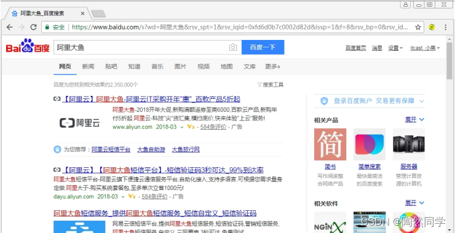Image resolution: width=455 pixels, height=233 pixels.
Task: Switch to the 视频 tab
Action: click(204, 66)
